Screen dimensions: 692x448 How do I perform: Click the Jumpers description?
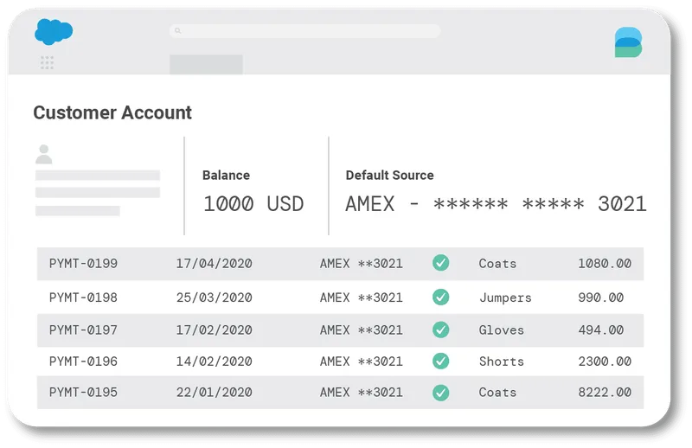[x=505, y=298]
